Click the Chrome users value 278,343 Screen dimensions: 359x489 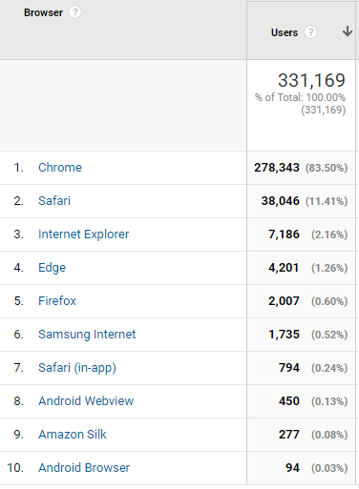277,168
